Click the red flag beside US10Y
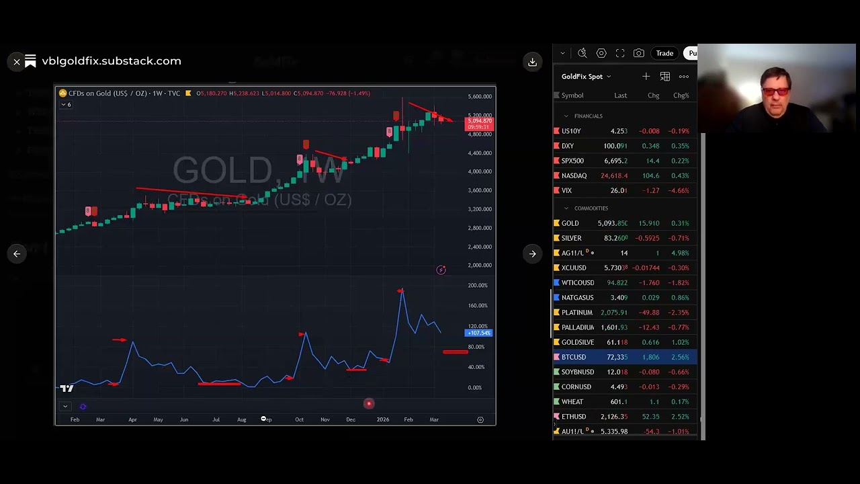 tap(556, 131)
